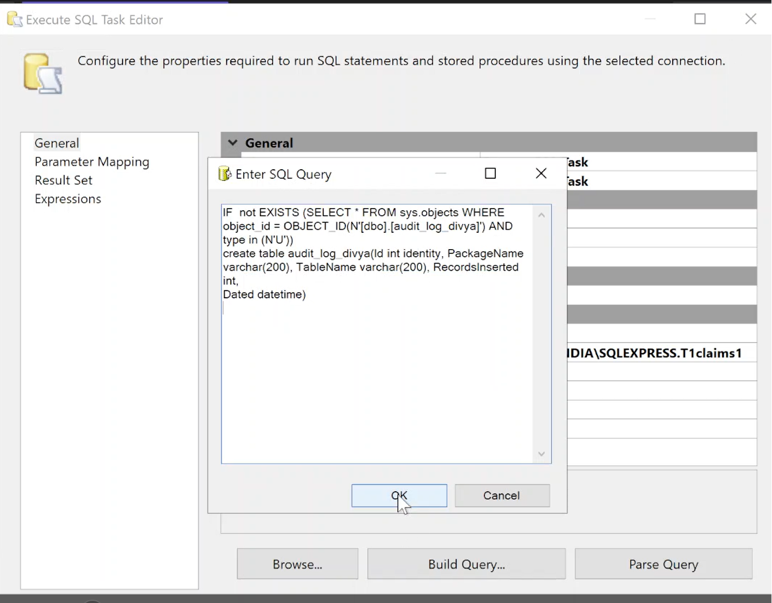Click Execute SQL Task Editor title icon
This screenshot has width=772, height=603.
coord(15,19)
